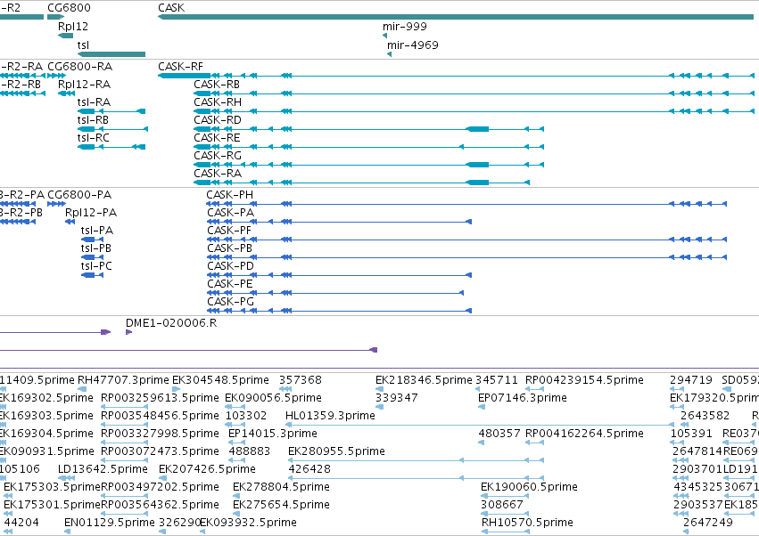This screenshot has width=759, height=536.
Task: Select protein CASK-PB
Action: click(466, 257)
